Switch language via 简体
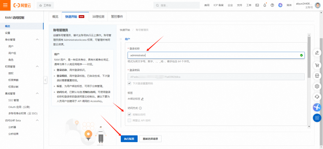The height and width of the screenshot is (149, 323). point(289,5)
